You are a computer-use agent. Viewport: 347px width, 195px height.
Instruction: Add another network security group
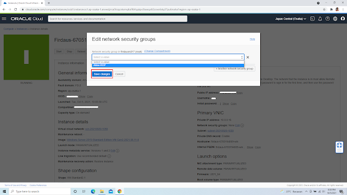(234, 69)
